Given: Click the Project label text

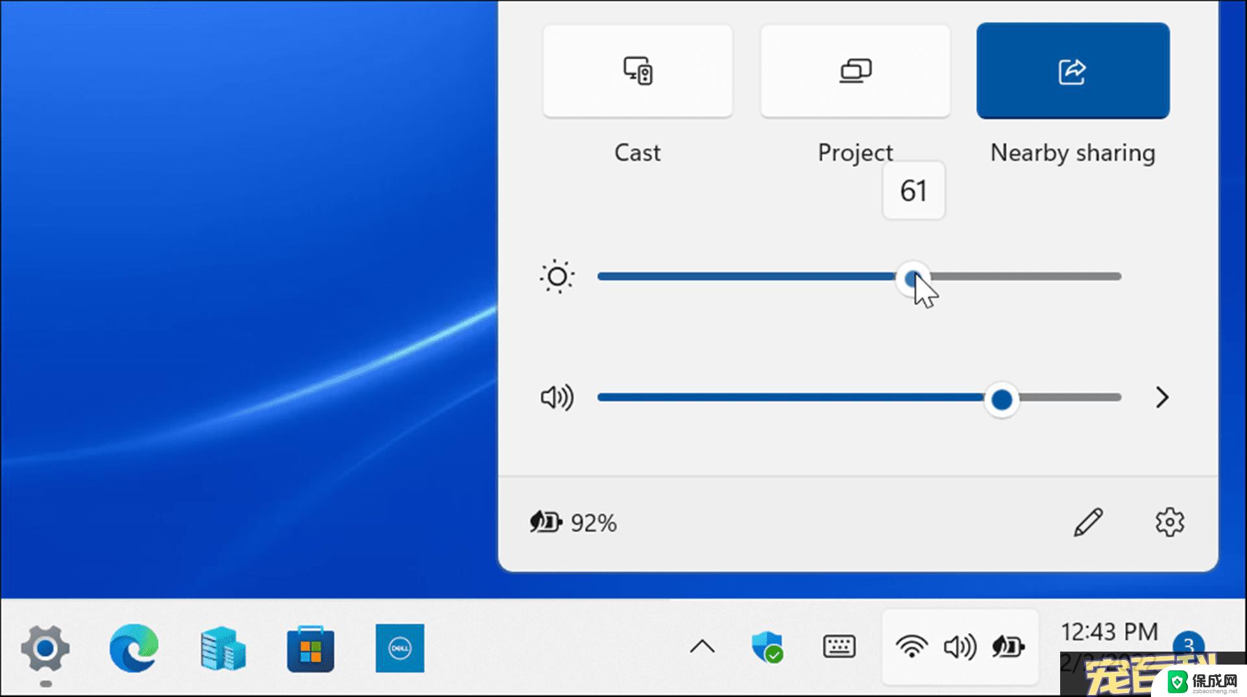Looking at the screenshot, I should 855,153.
